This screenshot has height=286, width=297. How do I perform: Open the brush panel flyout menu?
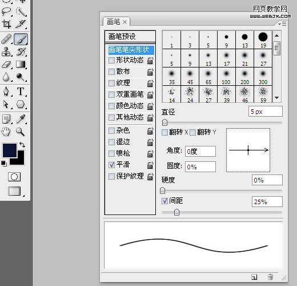click(x=282, y=24)
